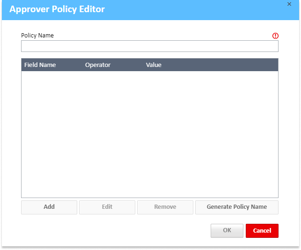Image resolution: width=301 pixels, height=250 pixels.
Task: Focus the Policy Name text field
Action: coord(149,46)
